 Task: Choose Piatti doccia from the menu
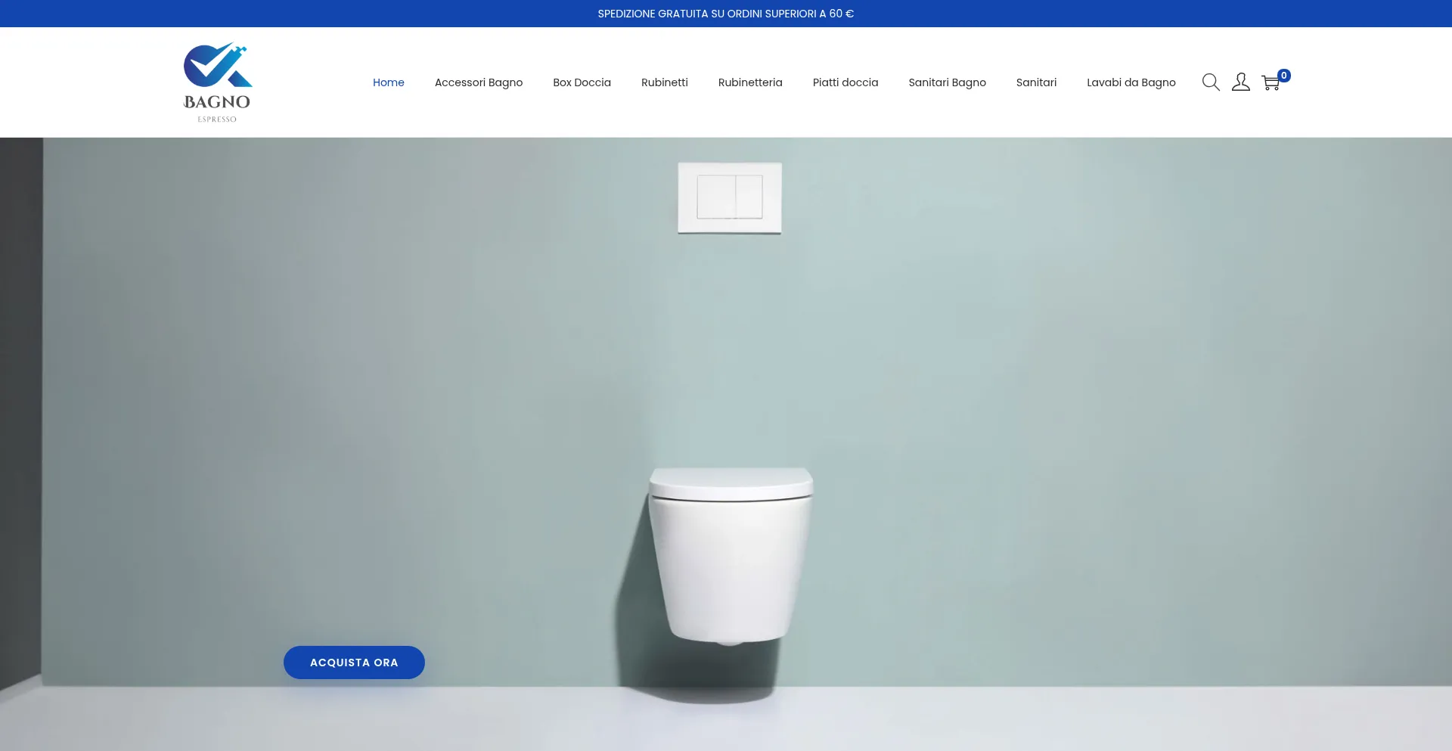[845, 82]
